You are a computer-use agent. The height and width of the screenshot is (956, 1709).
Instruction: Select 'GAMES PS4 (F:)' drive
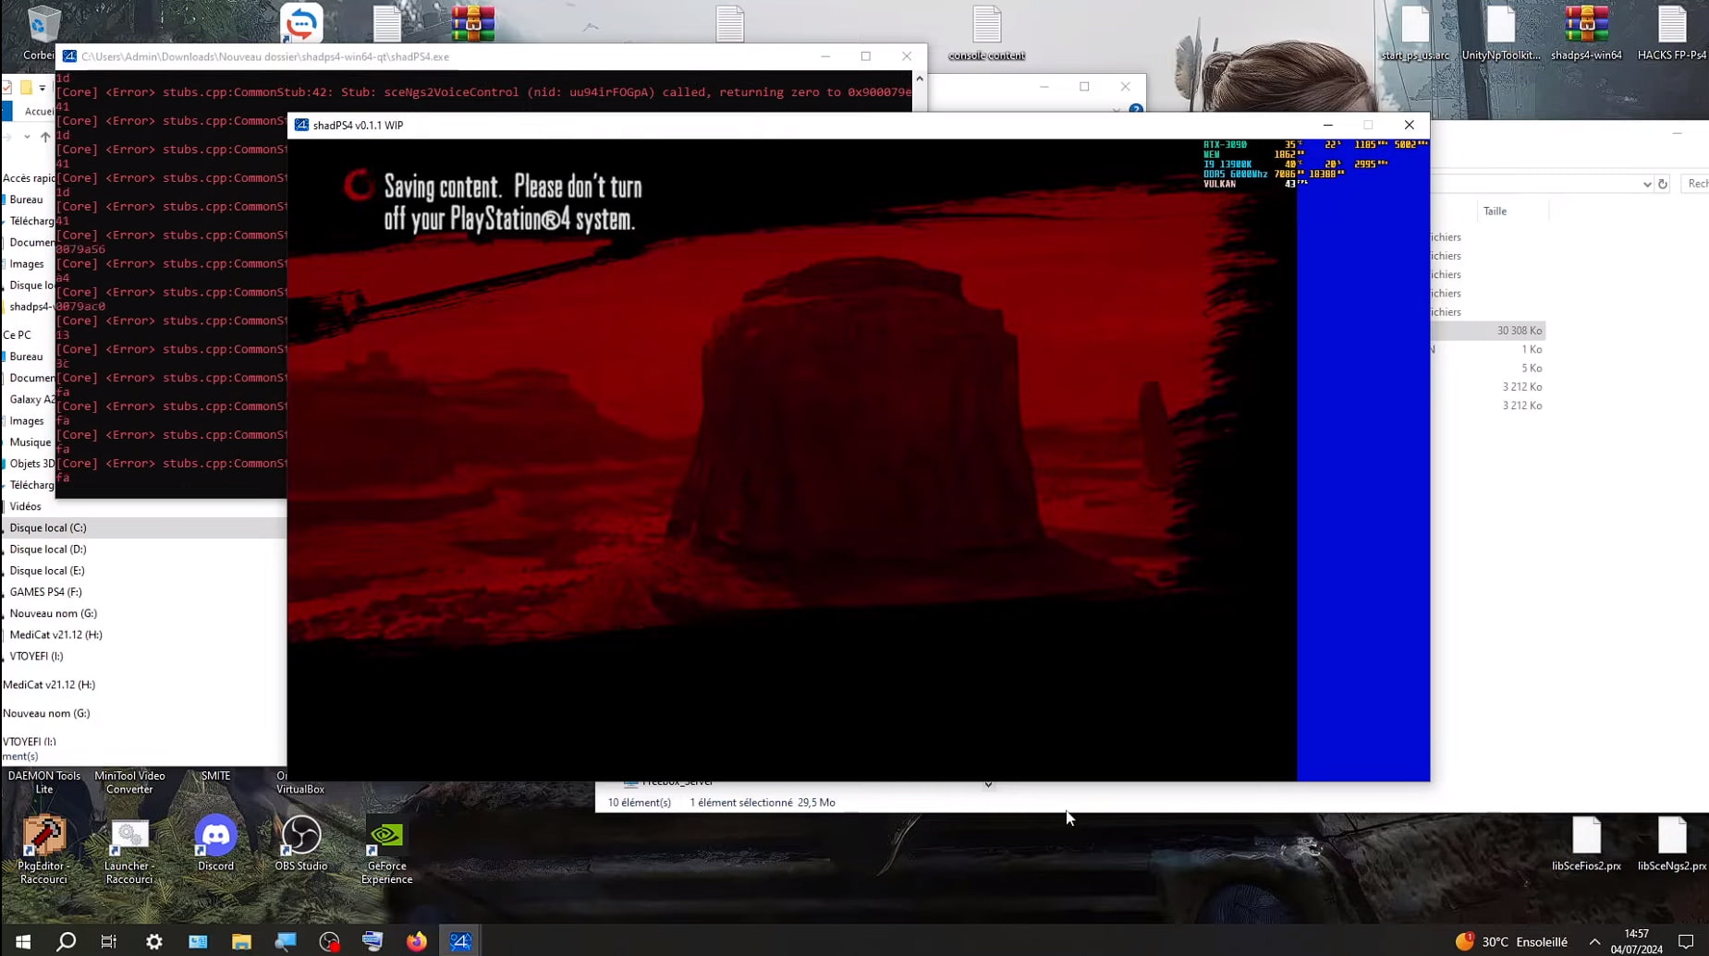pos(45,591)
